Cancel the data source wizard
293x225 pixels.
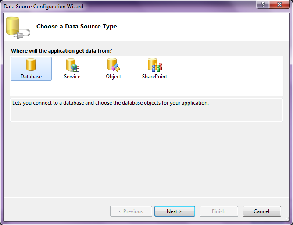click(x=261, y=211)
